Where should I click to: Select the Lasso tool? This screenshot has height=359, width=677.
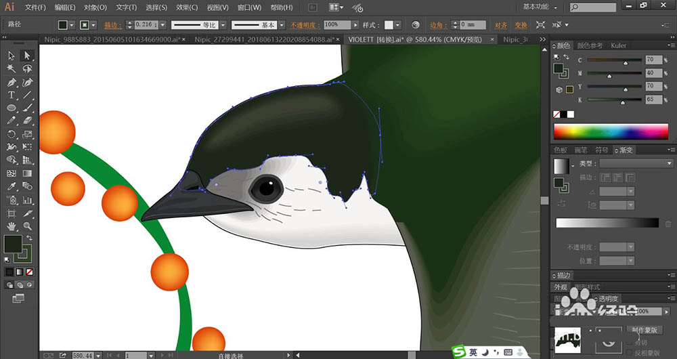coord(27,68)
